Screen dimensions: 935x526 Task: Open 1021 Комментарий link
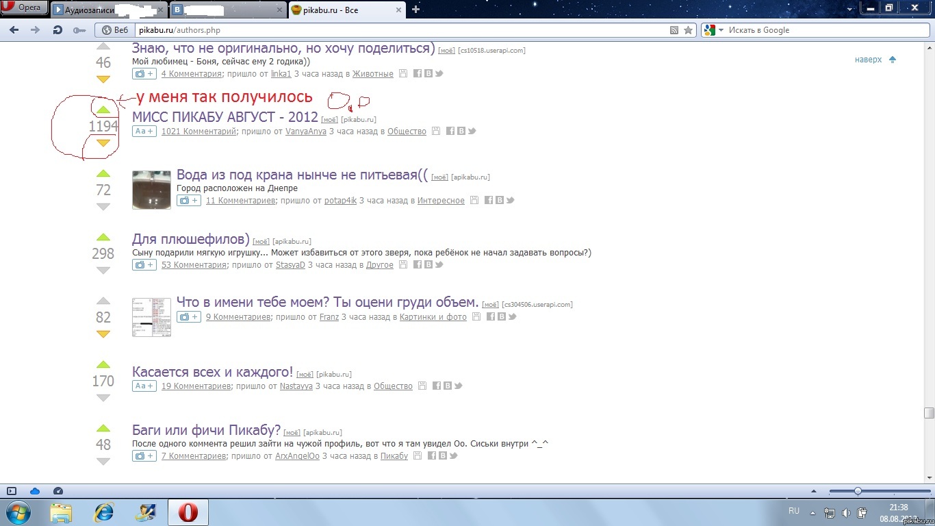[198, 131]
